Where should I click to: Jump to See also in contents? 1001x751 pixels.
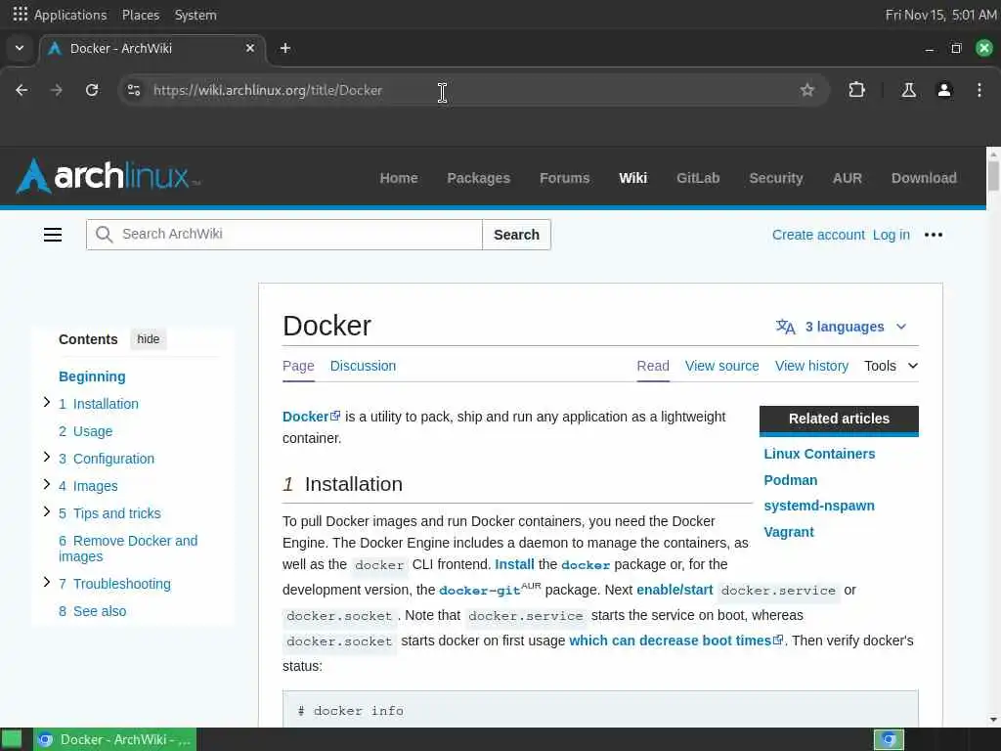pyautogui.click(x=93, y=611)
